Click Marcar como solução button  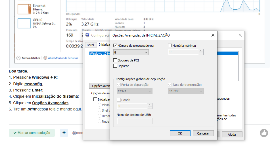coord(32,133)
